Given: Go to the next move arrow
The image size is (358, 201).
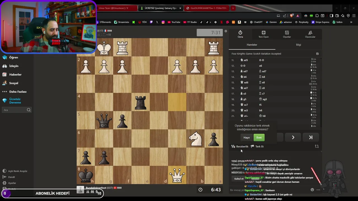Looking at the screenshot, I should click(293, 137).
